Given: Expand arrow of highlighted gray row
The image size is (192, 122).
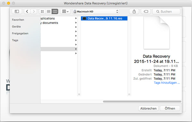Looking at the screenshot, I should [x=76, y=49].
